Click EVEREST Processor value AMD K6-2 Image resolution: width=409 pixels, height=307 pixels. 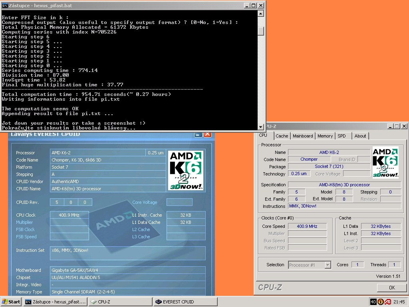click(97, 153)
